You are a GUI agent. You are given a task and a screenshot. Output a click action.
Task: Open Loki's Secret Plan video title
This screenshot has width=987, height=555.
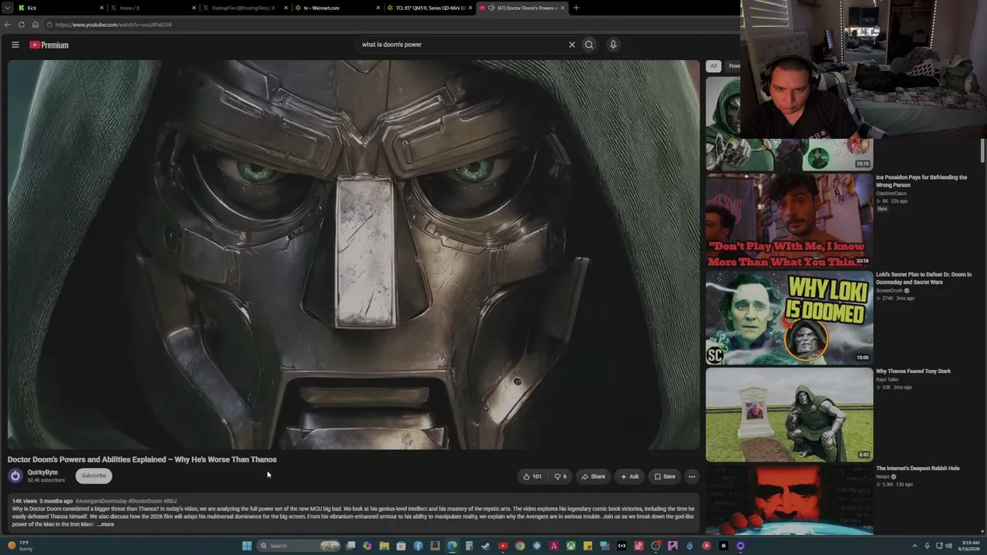point(924,278)
